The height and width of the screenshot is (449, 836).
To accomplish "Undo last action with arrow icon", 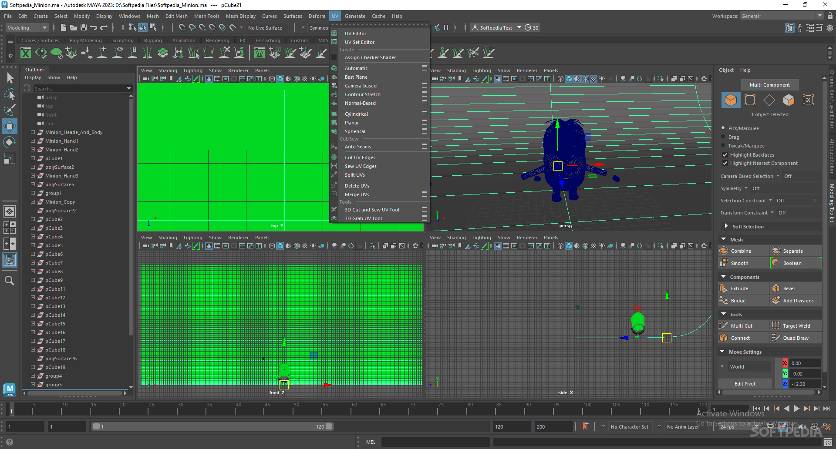I will [x=94, y=27].
